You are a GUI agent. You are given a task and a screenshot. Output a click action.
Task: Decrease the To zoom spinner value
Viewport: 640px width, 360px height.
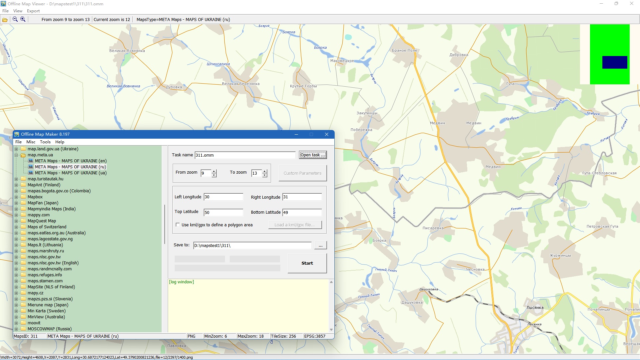[265, 175]
